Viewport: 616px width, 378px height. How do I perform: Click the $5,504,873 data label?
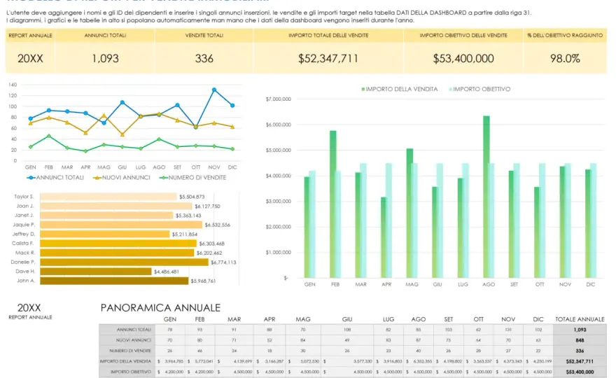[x=192, y=197]
